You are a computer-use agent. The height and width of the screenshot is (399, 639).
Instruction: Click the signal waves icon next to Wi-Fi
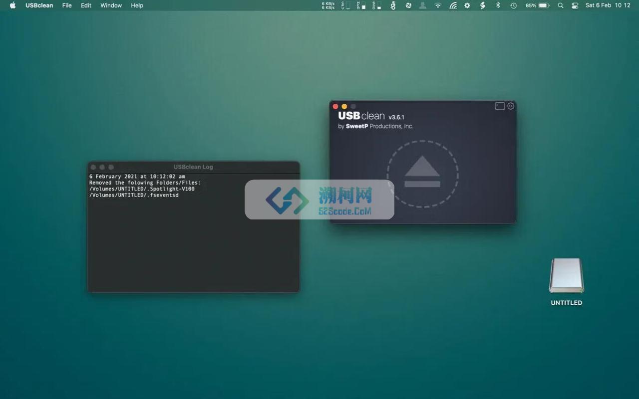tap(453, 5)
